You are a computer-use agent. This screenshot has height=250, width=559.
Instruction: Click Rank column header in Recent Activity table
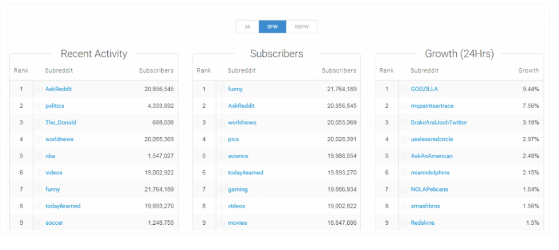point(21,71)
